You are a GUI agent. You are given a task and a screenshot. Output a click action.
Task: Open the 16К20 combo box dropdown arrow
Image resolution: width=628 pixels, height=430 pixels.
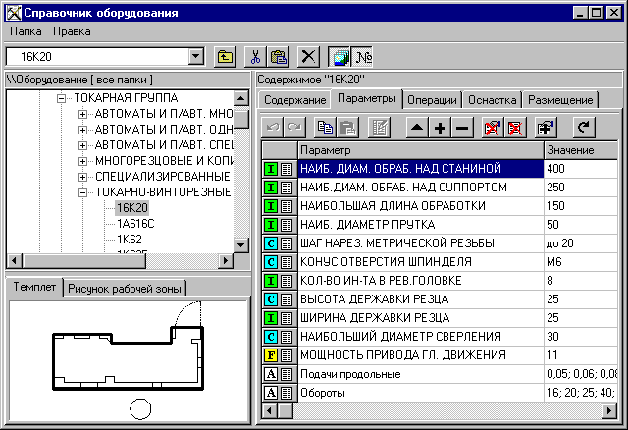coord(196,57)
